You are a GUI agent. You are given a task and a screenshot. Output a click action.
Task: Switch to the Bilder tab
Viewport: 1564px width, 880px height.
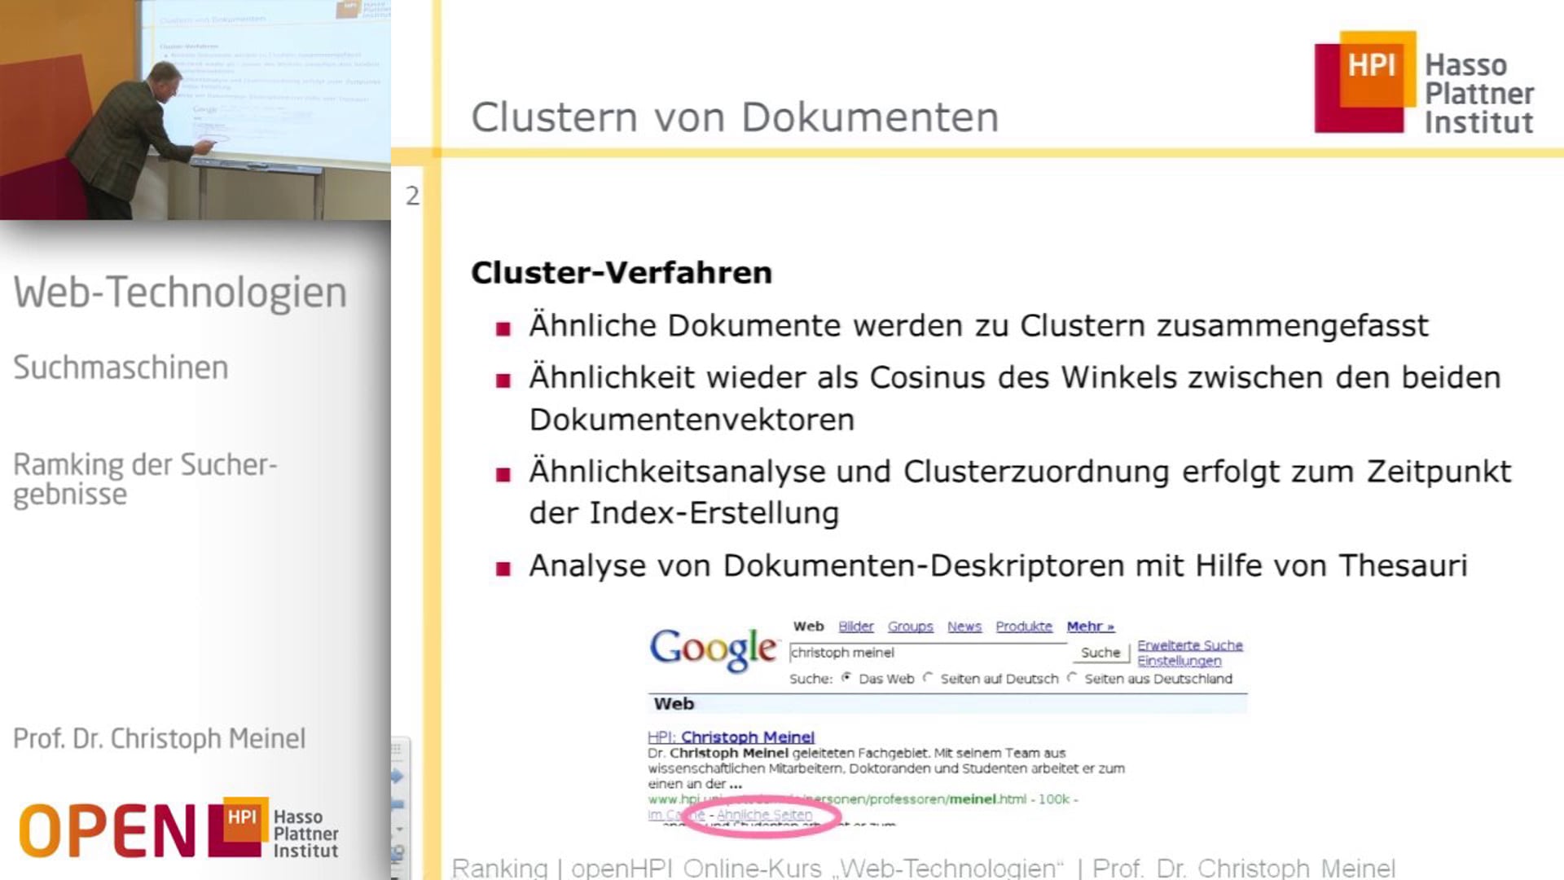pyautogui.click(x=854, y=626)
